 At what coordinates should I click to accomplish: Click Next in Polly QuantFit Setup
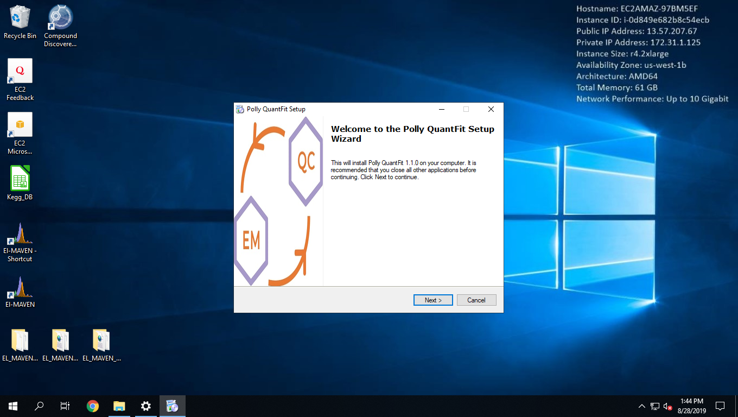(433, 300)
